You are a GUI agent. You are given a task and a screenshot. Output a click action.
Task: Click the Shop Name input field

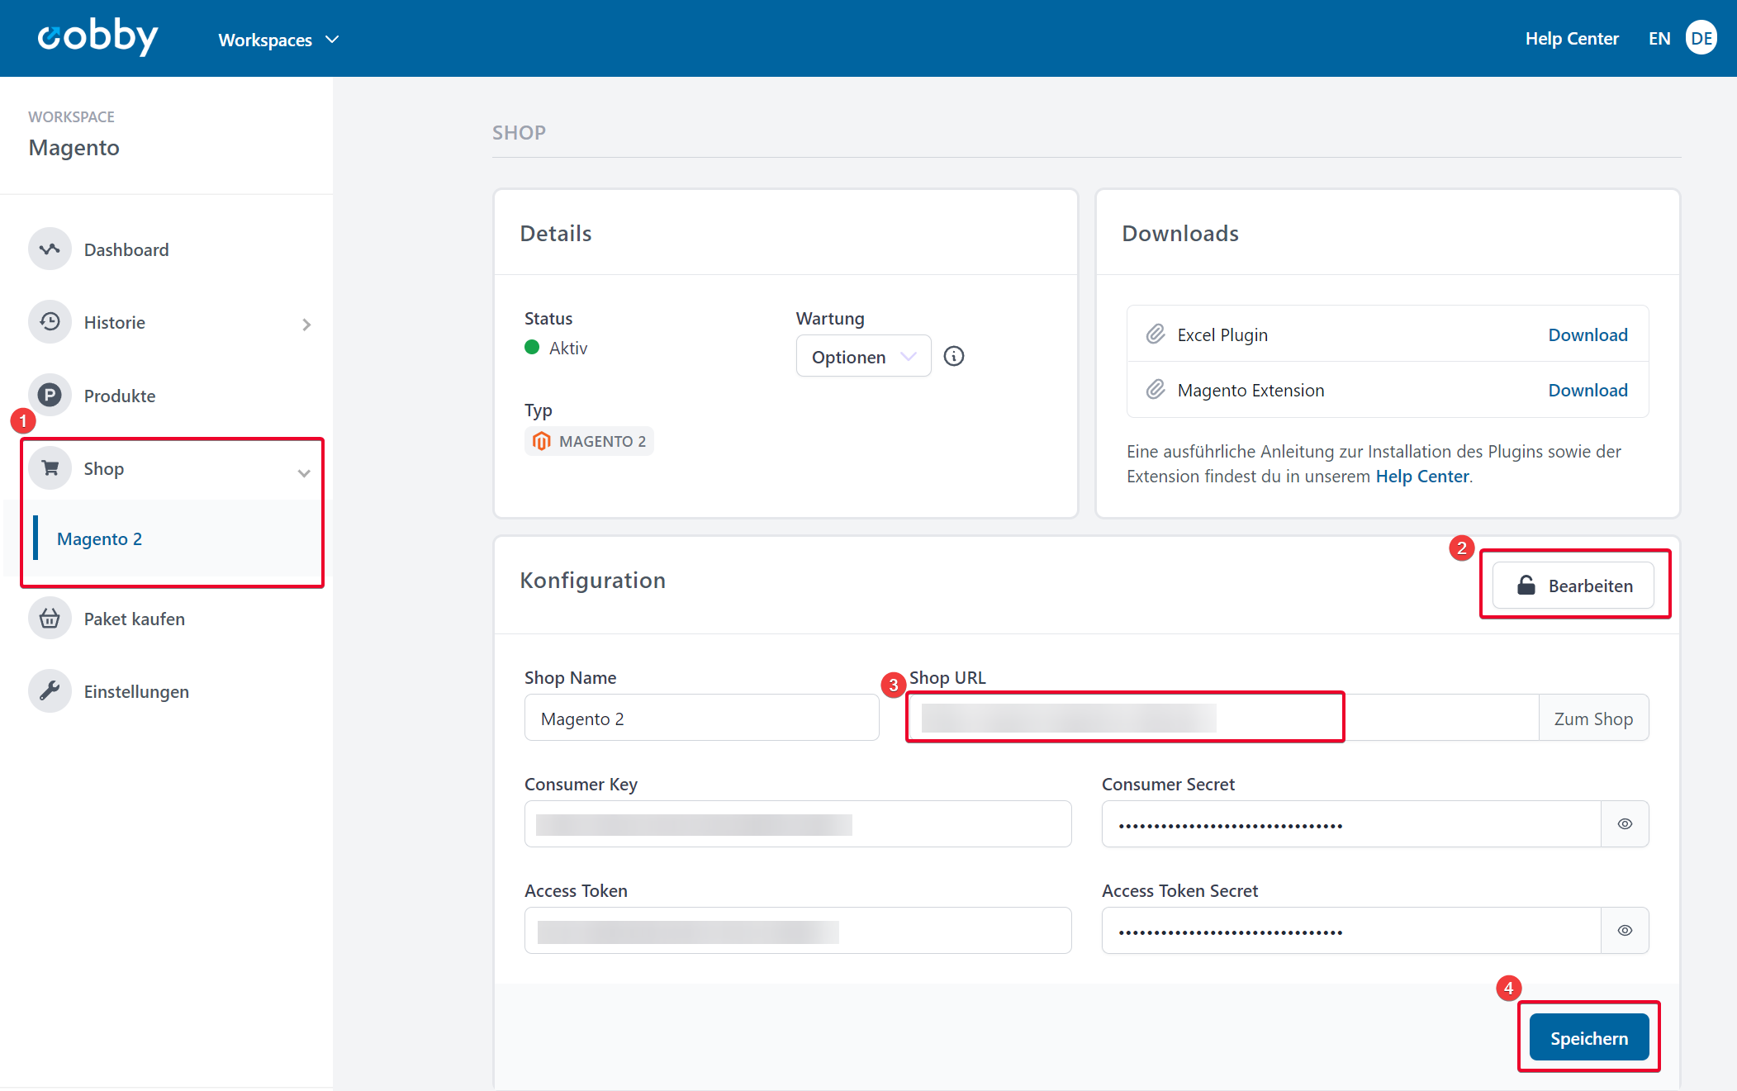(701, 718)
